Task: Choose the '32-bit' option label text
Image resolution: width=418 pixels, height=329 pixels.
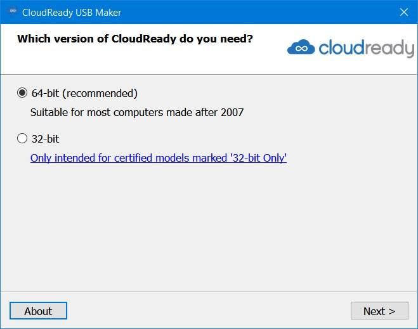Action: pyautogui.click(x=45, y=139)
